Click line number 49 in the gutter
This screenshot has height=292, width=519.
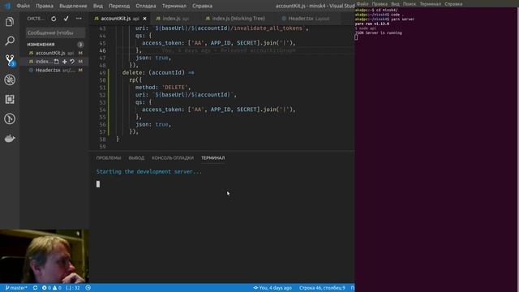tap(102, 73)
